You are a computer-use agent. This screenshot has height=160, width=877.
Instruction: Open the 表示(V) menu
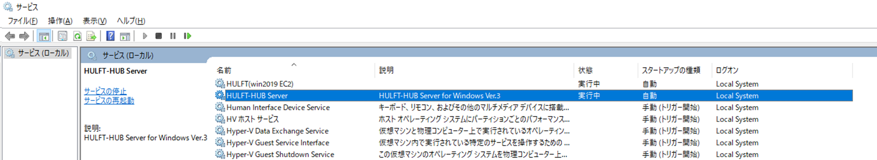click(94, 21)
